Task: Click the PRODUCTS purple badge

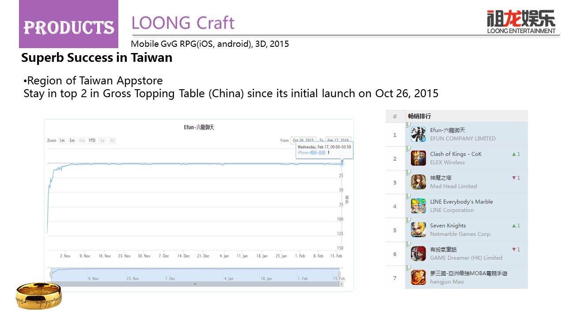Action: click(x=68, y=24)
